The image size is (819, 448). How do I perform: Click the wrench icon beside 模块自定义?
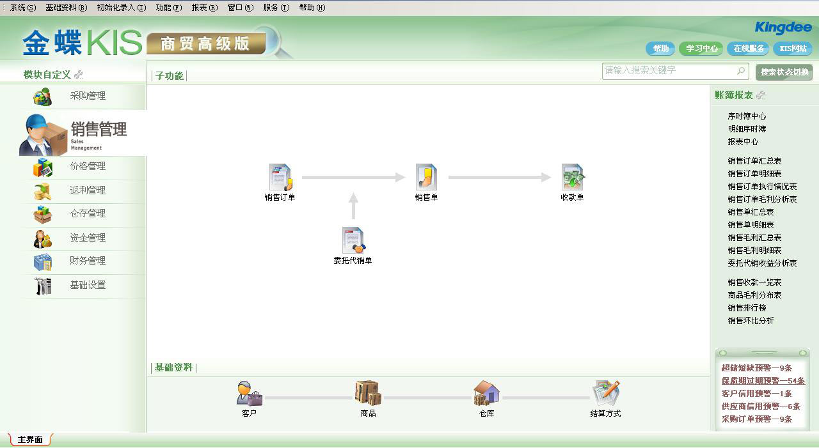pyautogui.click(x=79, y=75)
